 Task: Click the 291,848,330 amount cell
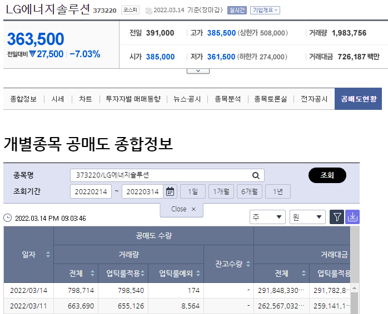pos(281,291)
